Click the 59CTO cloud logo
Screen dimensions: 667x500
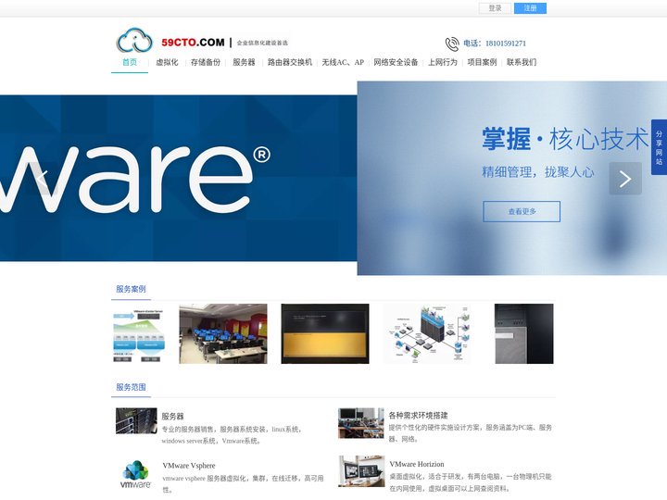pos(134,41)
